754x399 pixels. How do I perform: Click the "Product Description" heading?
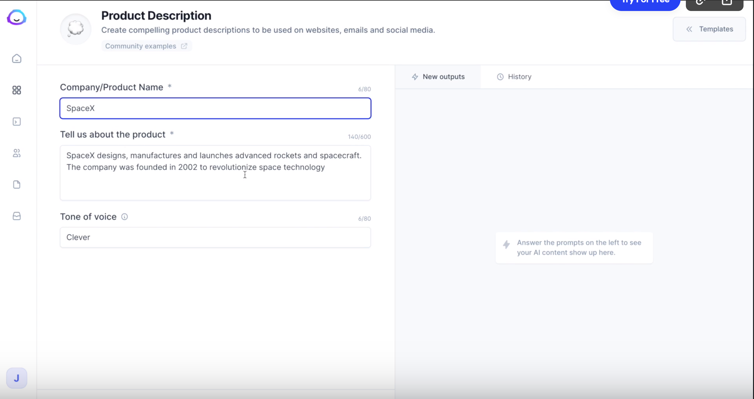pos(156,15)
